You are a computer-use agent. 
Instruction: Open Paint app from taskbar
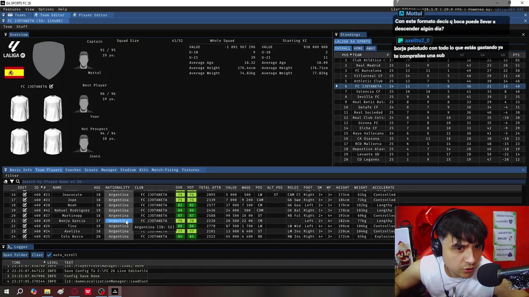(61, 292)
